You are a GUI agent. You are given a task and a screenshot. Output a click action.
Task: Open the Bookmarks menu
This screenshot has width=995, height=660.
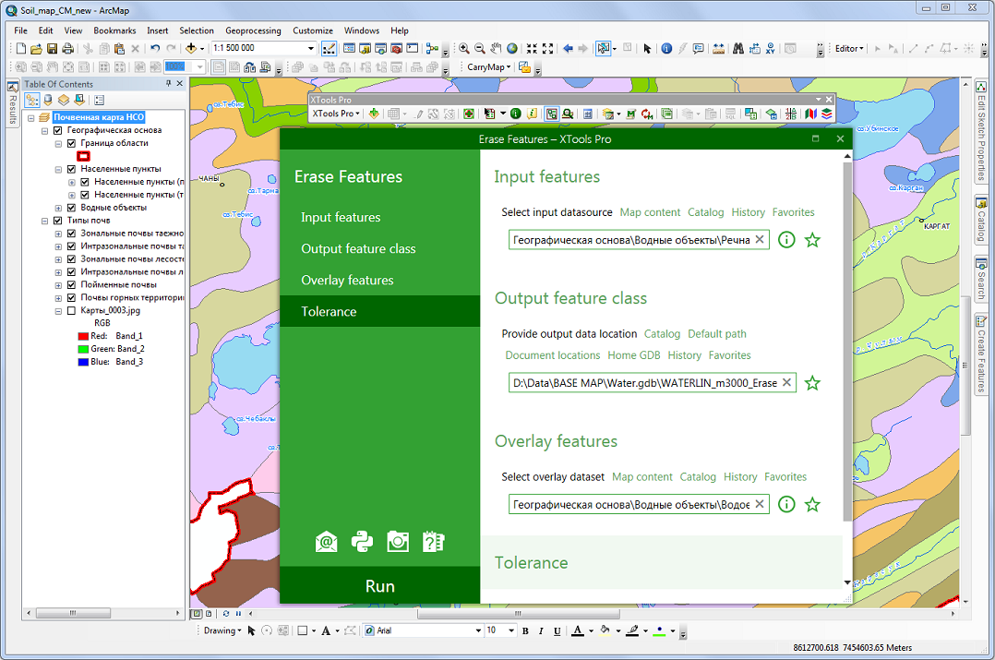[x=114, y=30]
